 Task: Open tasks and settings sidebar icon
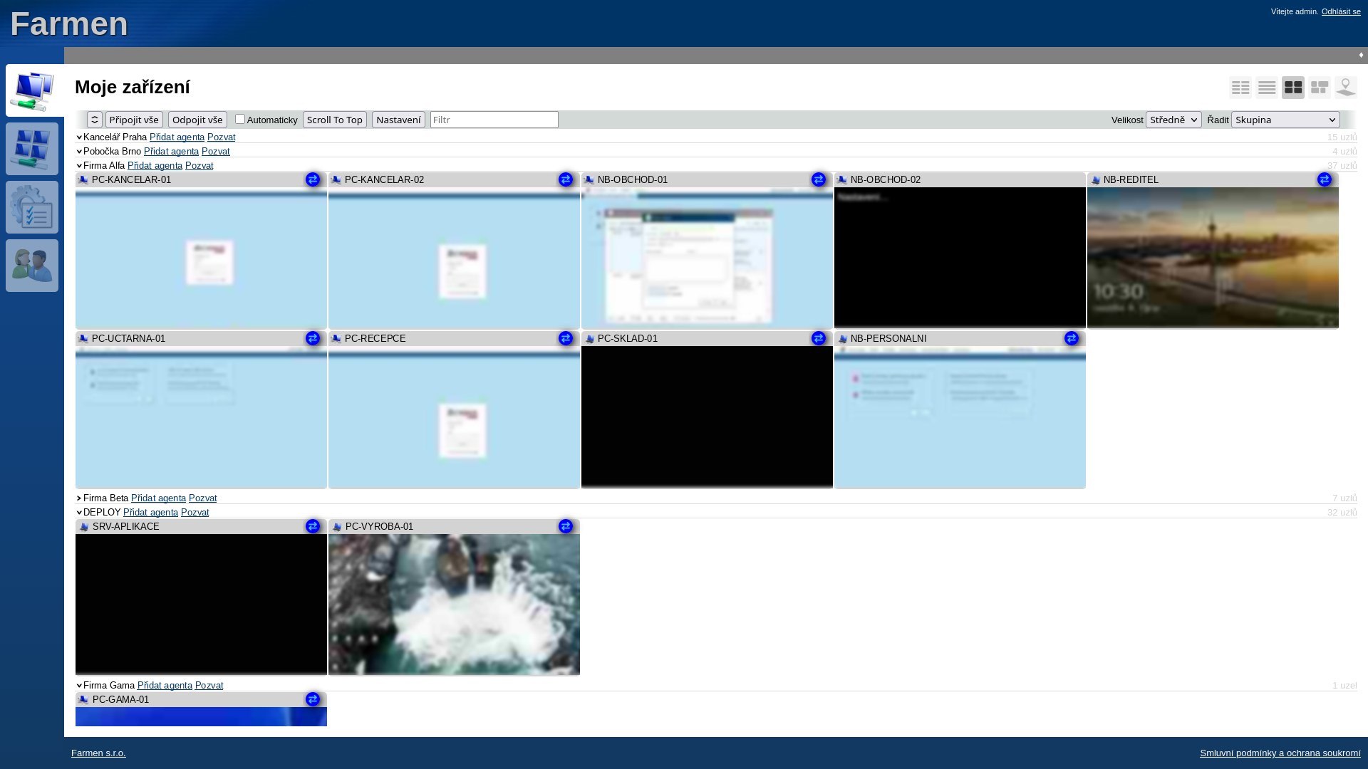(x=32, y=207)
